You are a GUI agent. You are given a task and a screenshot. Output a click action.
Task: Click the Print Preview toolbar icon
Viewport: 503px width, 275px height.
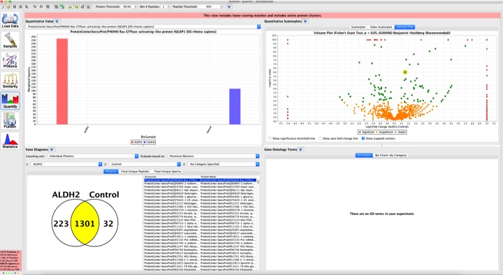(27, 6)
